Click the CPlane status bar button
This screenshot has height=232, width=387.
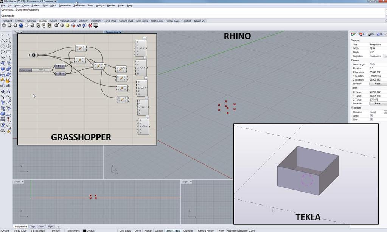pyautogui.click(x=5, y=230)
